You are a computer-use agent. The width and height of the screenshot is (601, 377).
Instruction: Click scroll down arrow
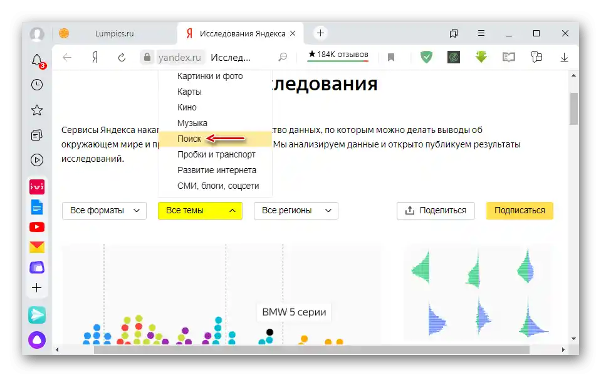tap(574, 339)
